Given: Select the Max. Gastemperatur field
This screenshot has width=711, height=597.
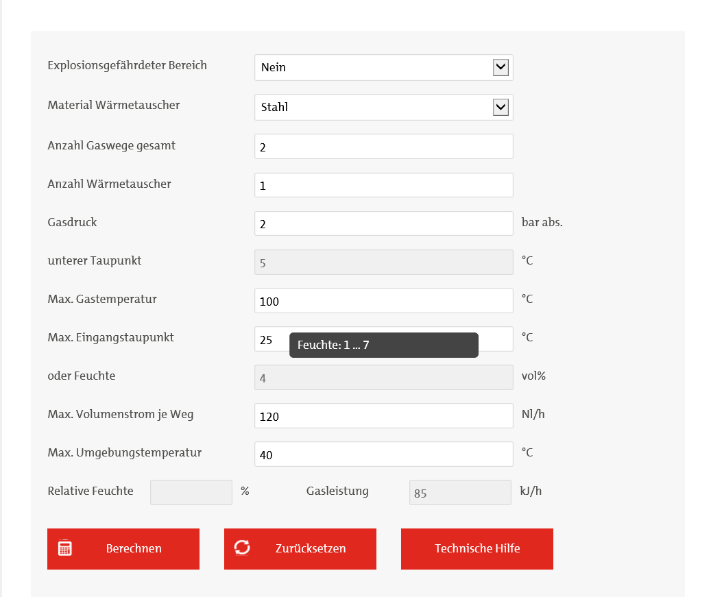Looking at the screenshot, I should coord(383,300).
